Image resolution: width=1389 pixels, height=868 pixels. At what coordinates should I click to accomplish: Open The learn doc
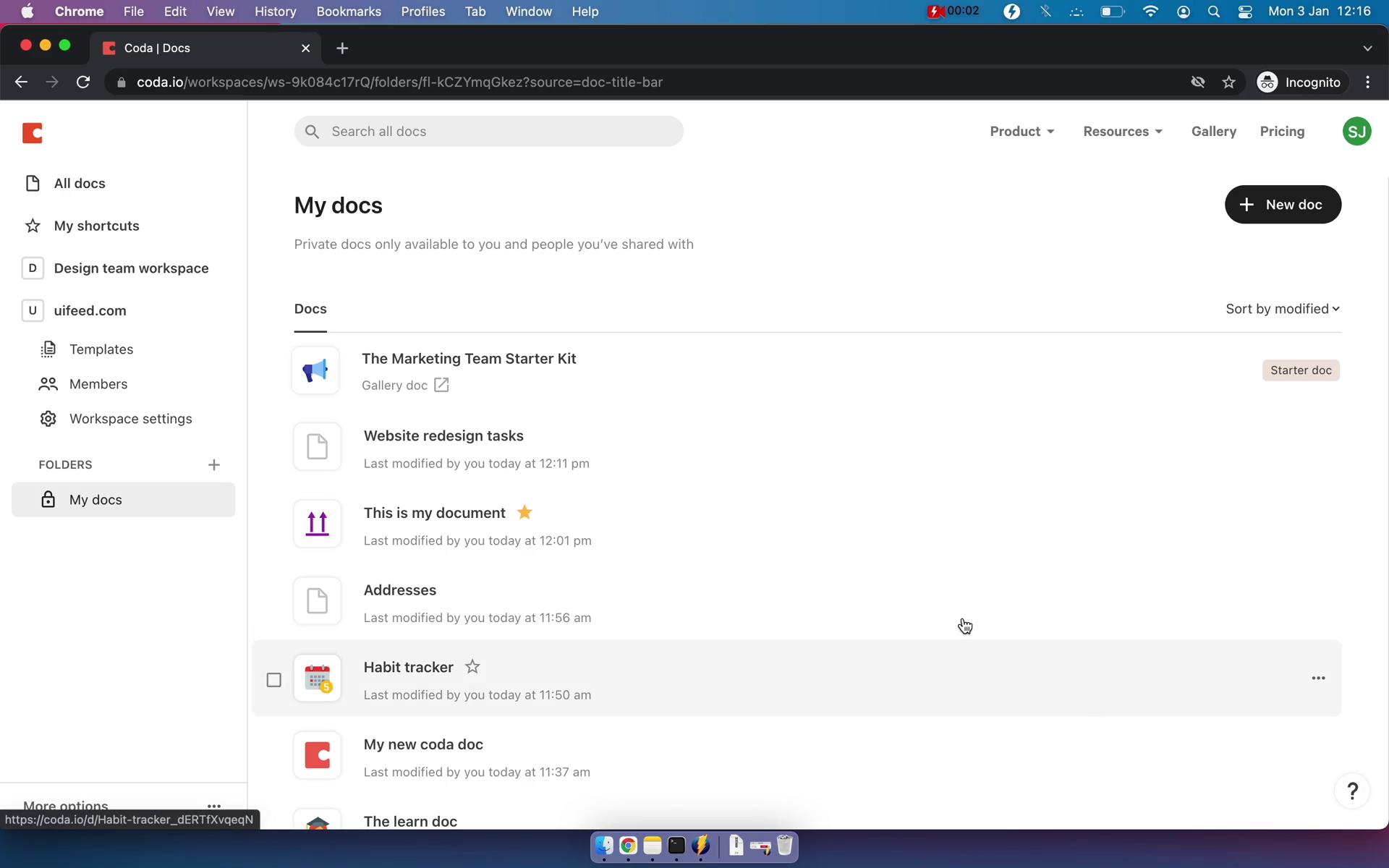[x=410, y=822]
